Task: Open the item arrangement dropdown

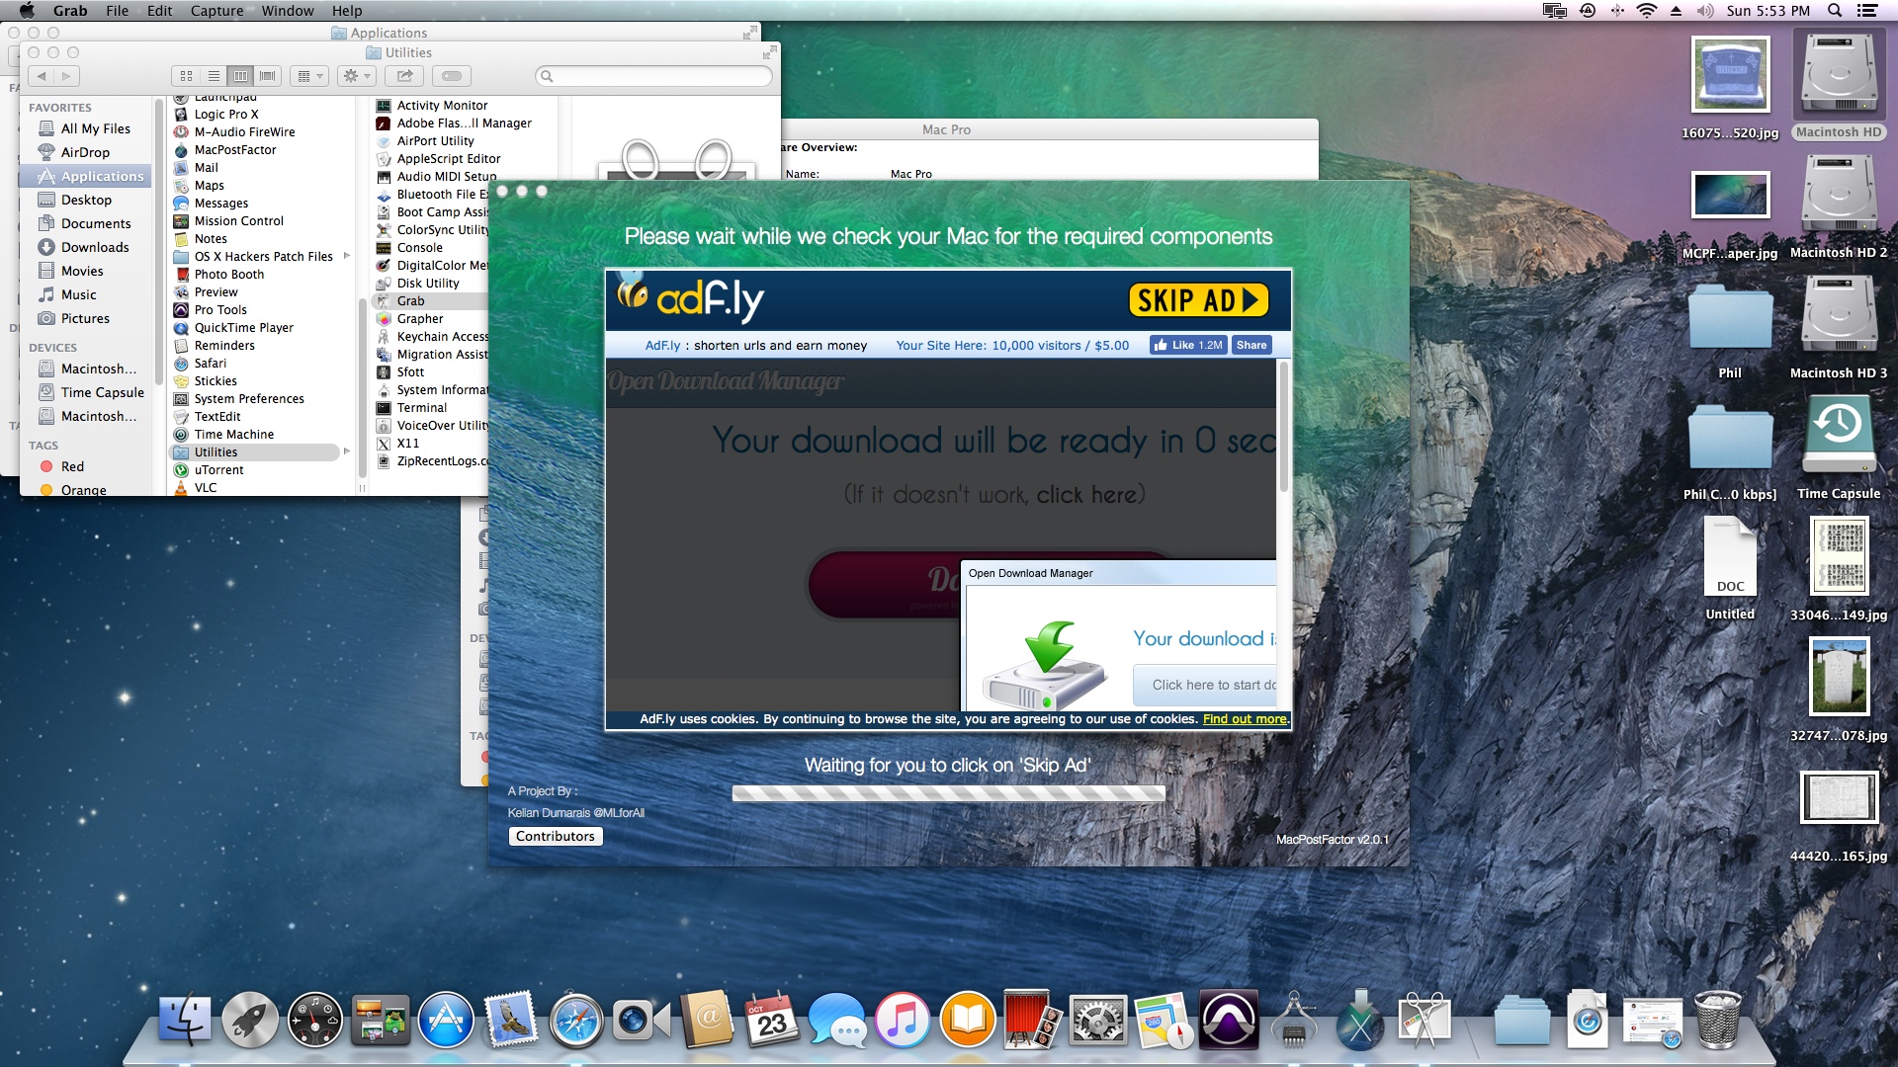Action: click(x=310, y=76)
